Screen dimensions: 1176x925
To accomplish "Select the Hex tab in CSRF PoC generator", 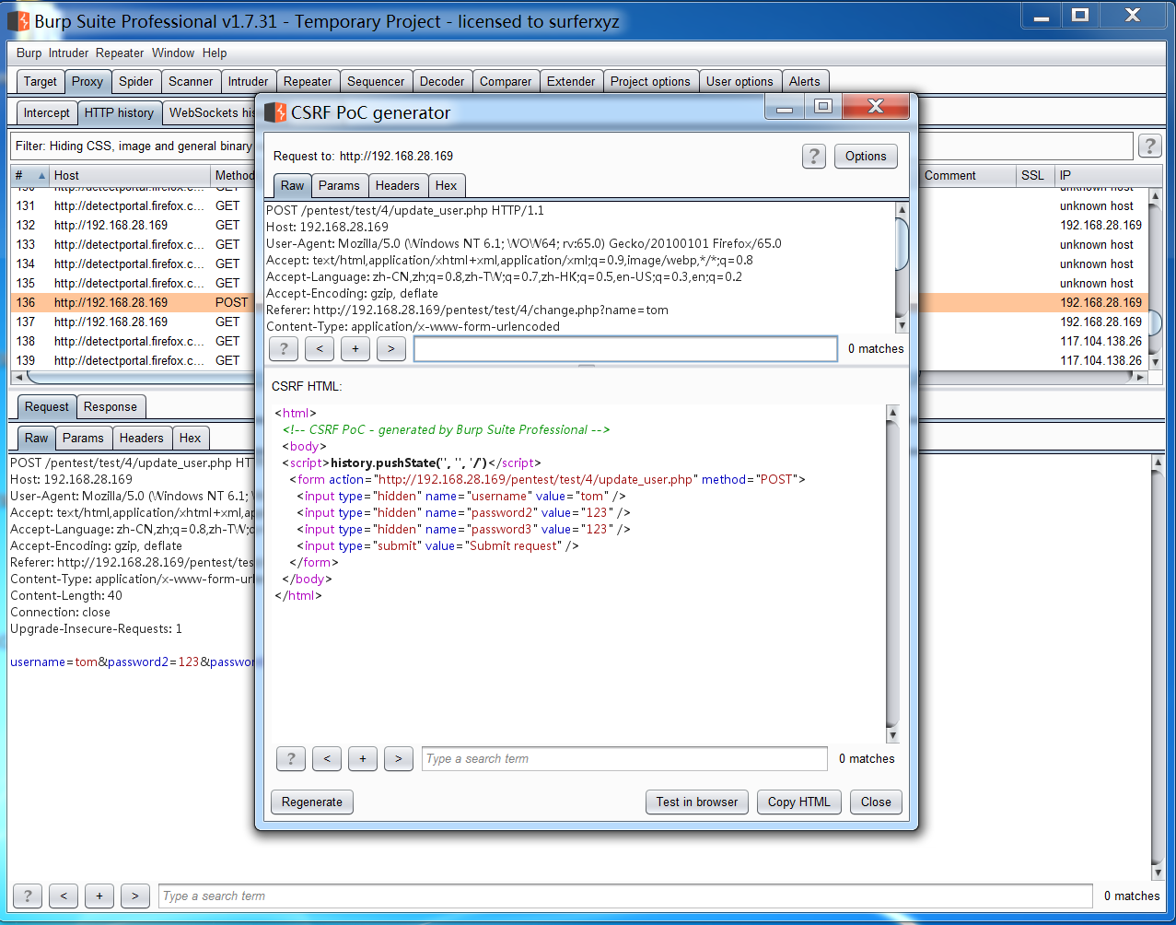I will [446, 185].
